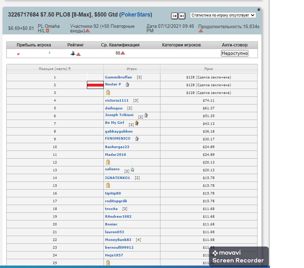This screenshot has width=304, height=268.
Task: Click the $43.13 prize cell
Action: (208, 124)
